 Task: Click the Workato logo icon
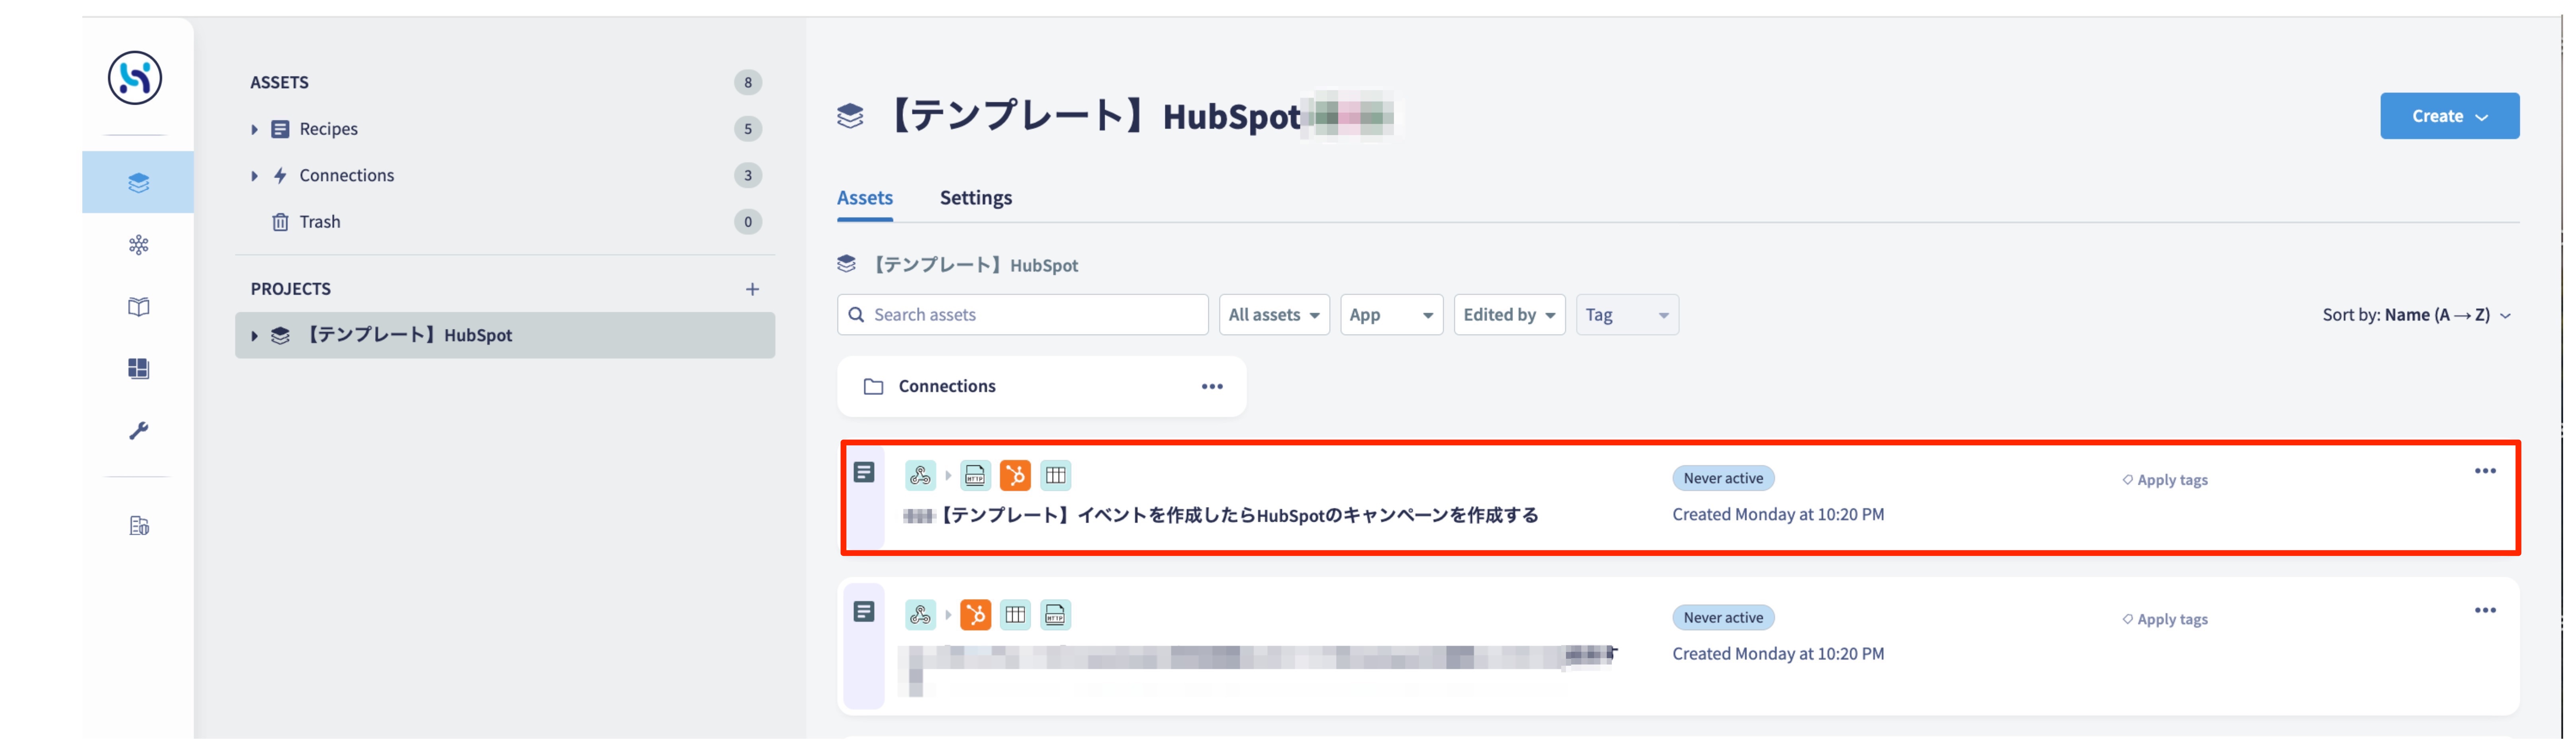point(135,78)
